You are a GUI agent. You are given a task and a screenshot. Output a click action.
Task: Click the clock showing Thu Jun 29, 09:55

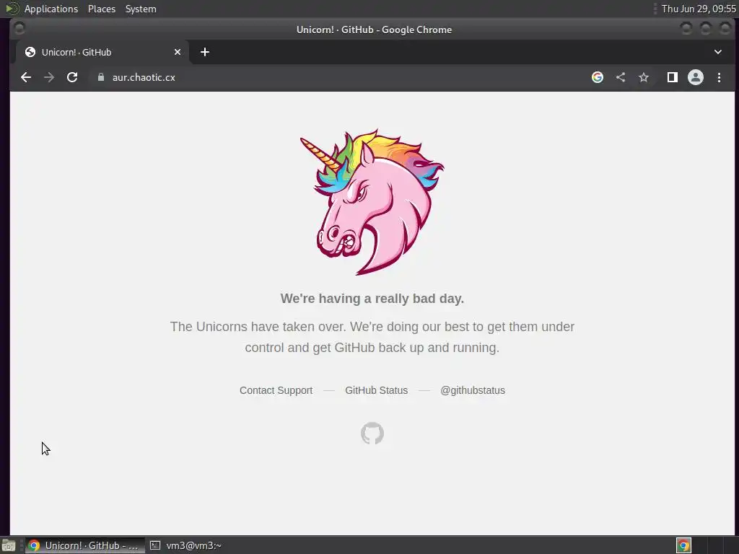699,9
